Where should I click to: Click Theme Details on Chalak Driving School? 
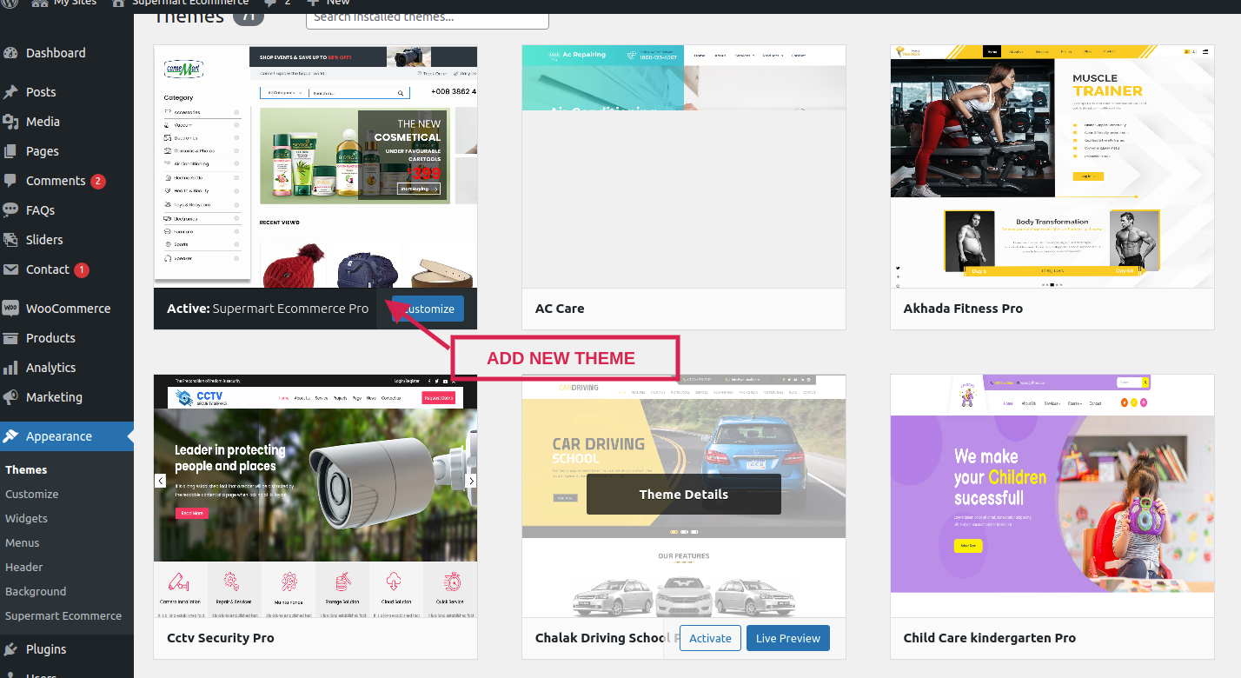point(684,494)
